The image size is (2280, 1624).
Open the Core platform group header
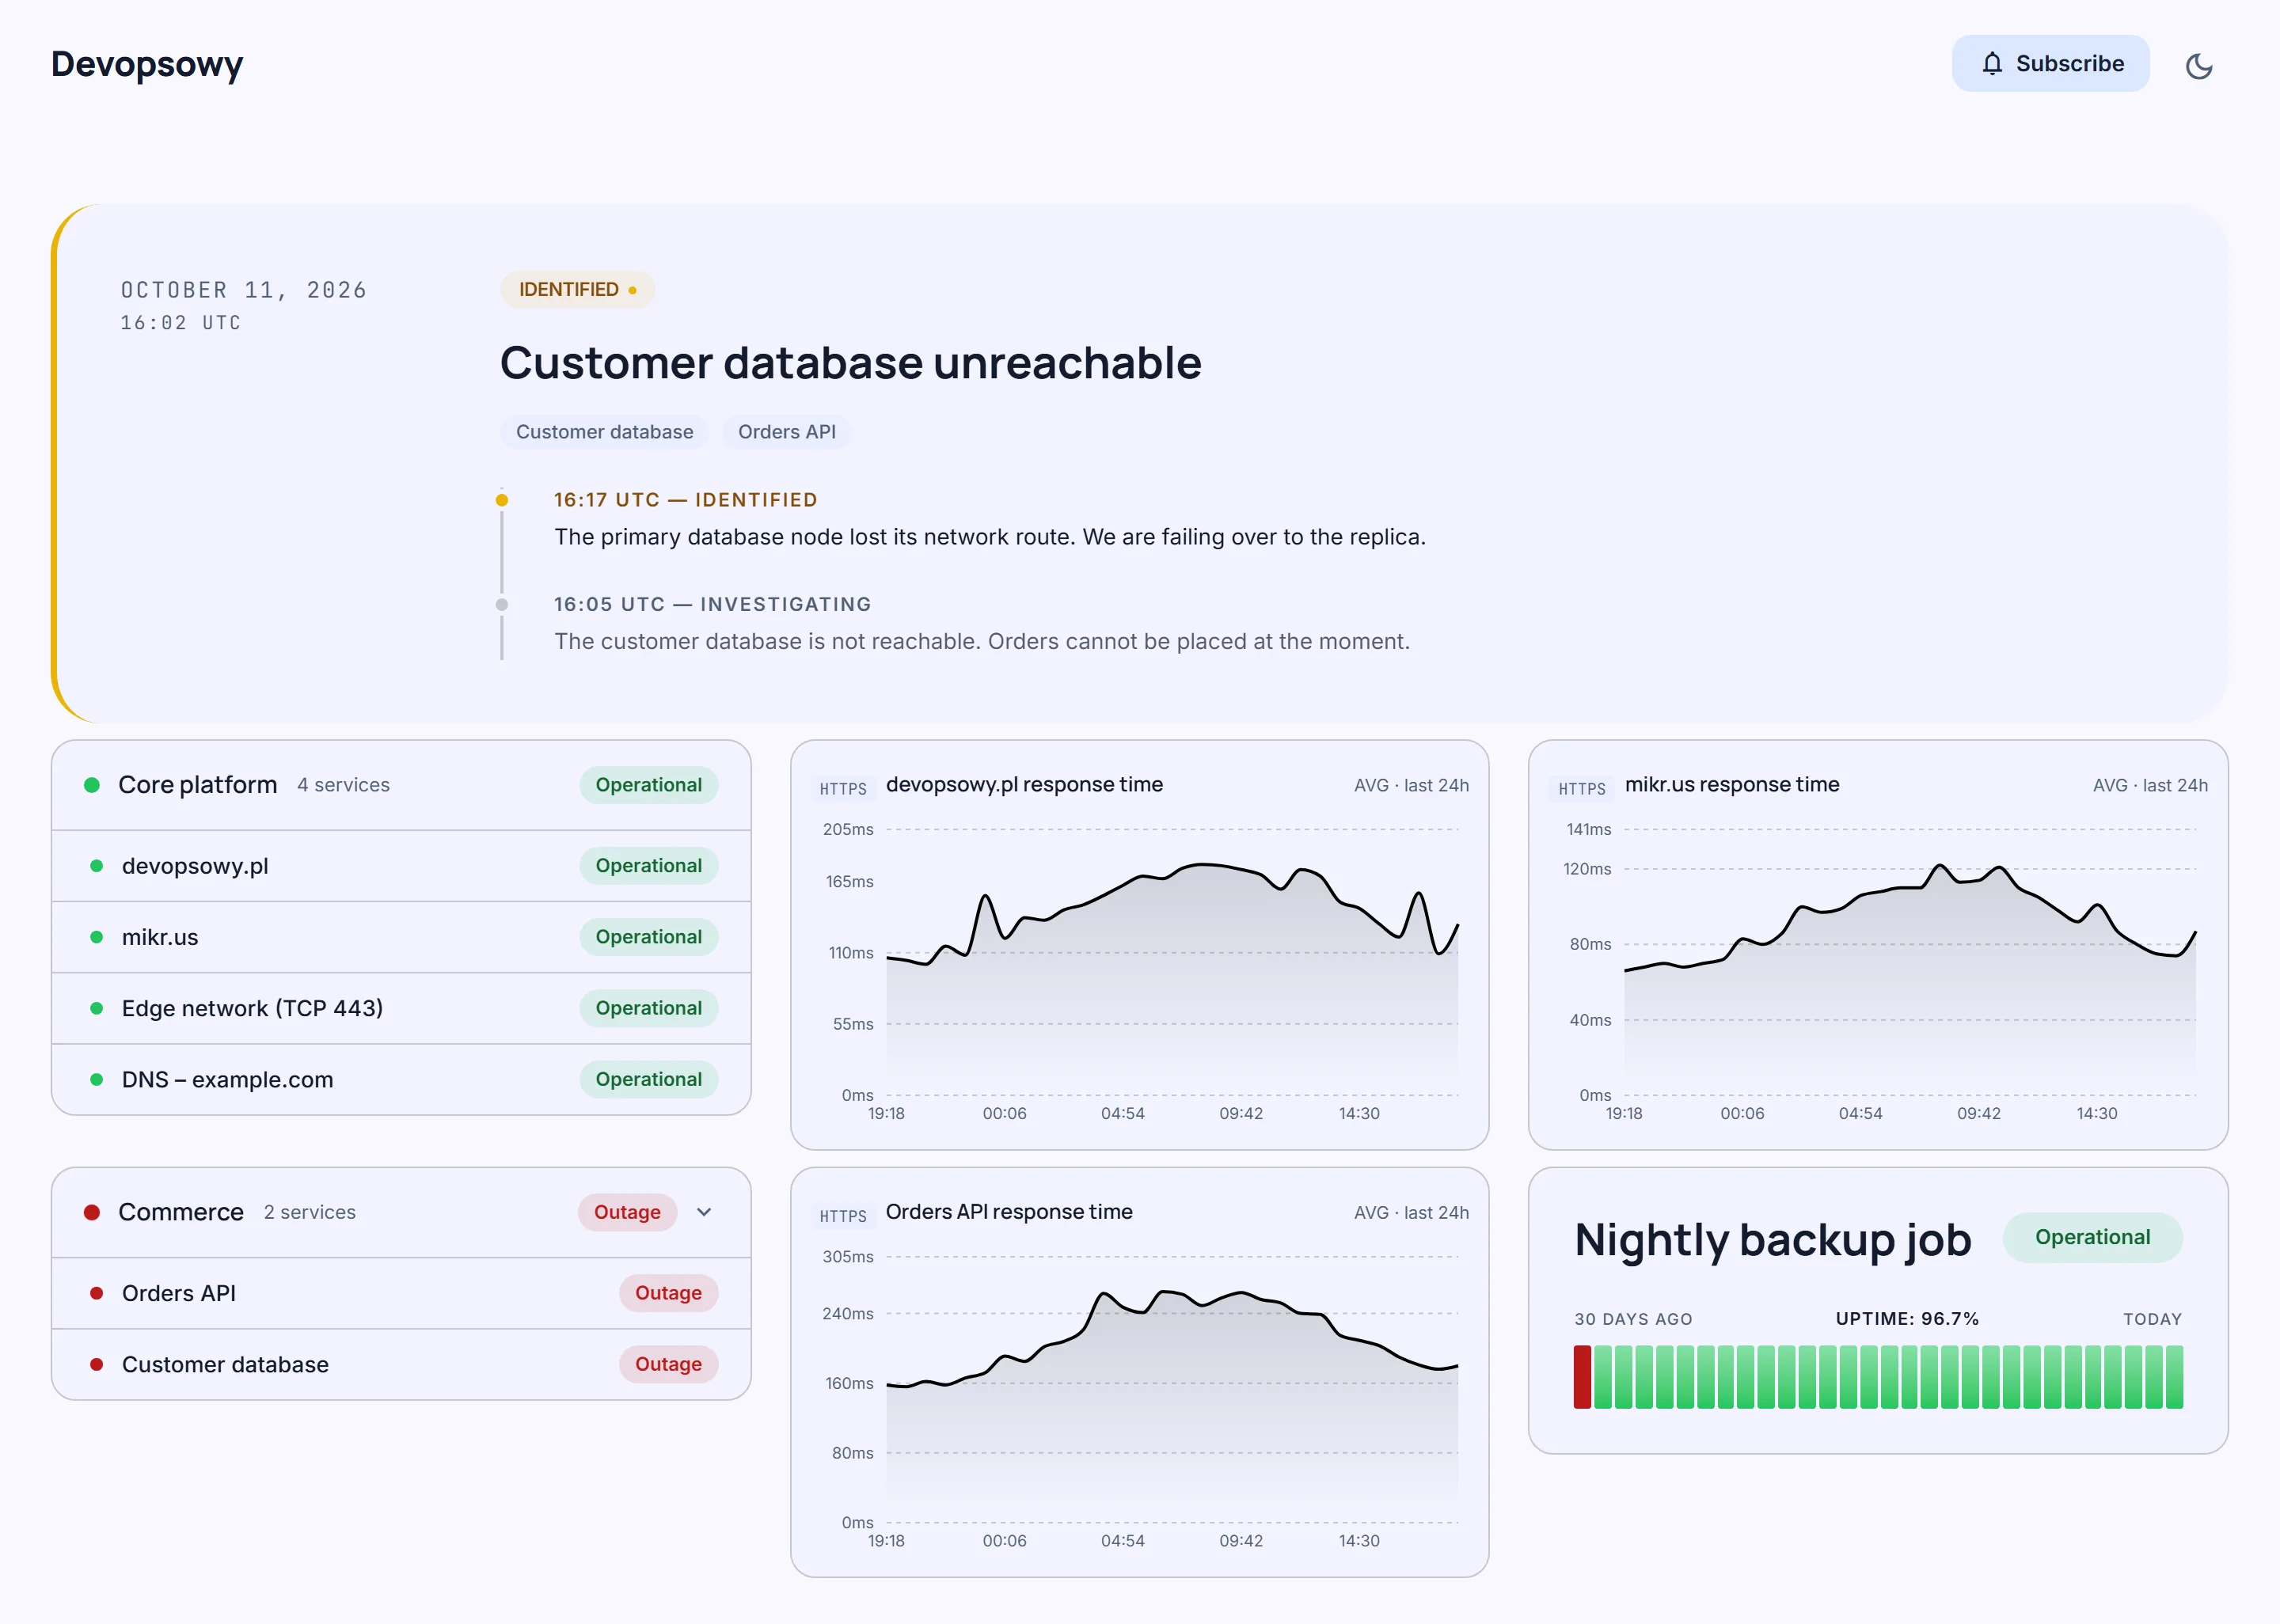click(401, 785)
